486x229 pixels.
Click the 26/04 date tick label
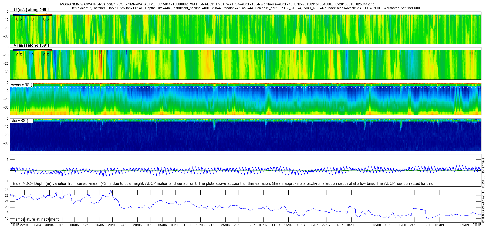37,225
